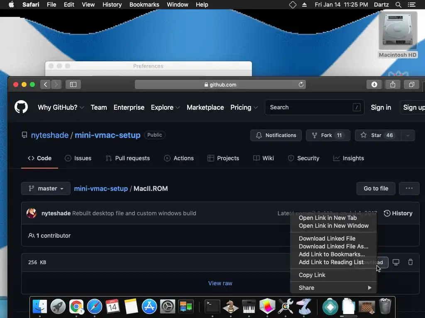Viewport: 425px width, 318px height.
Task: Open the Enterprise link
Action: point(129,107)
